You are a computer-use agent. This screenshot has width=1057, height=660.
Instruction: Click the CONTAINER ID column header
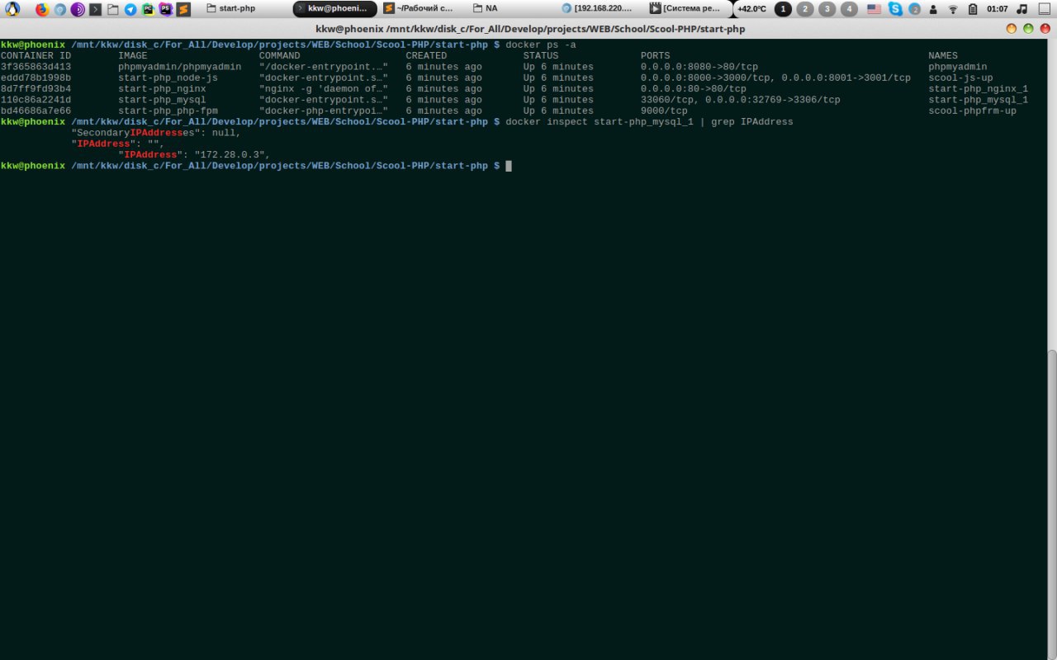pos(36,55)
